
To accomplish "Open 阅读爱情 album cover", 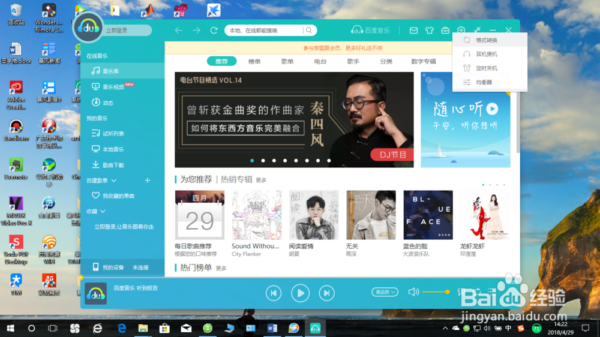I will [314, 215].
